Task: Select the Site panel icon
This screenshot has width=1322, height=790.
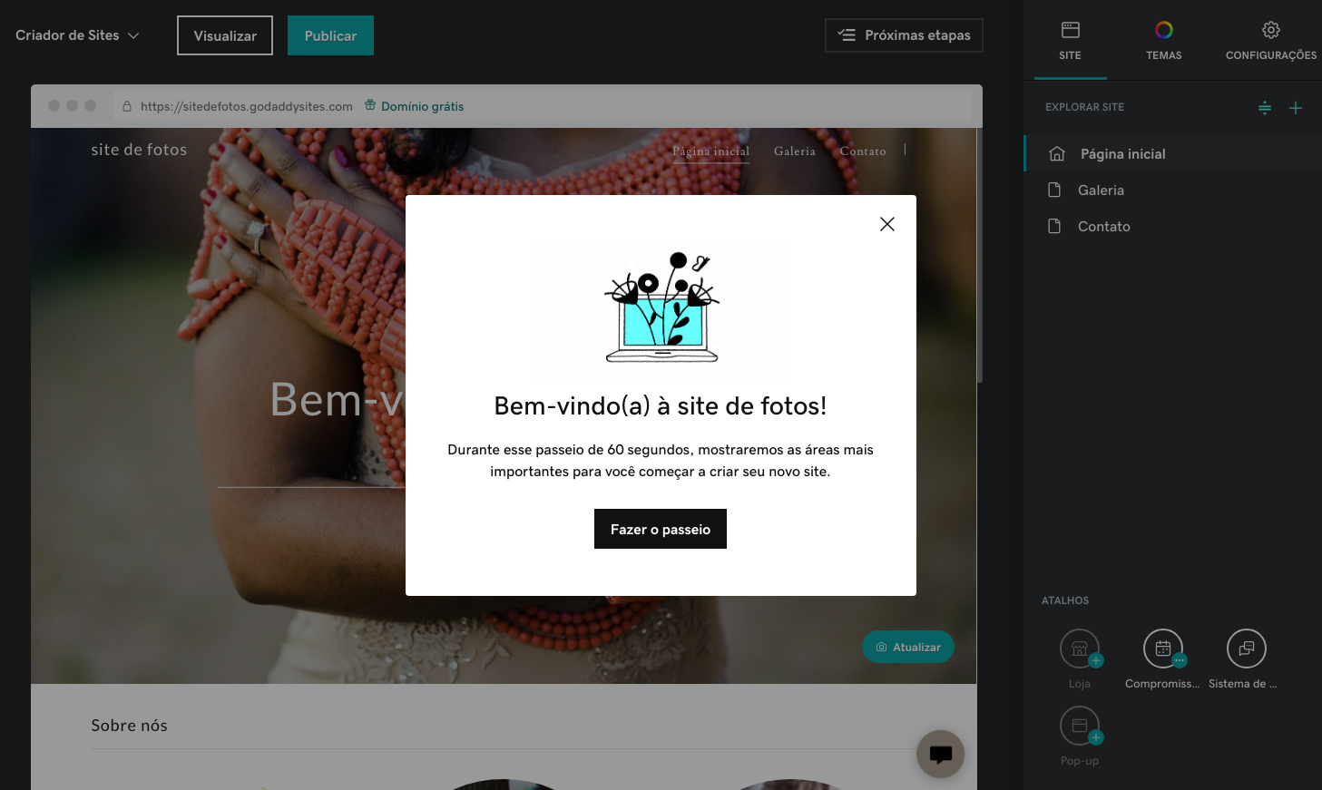Action: [1070, 30]
